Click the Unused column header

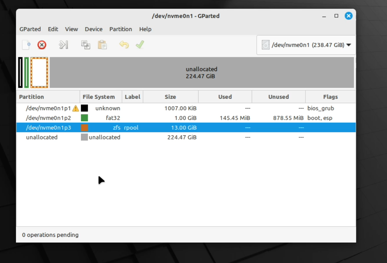278,97
